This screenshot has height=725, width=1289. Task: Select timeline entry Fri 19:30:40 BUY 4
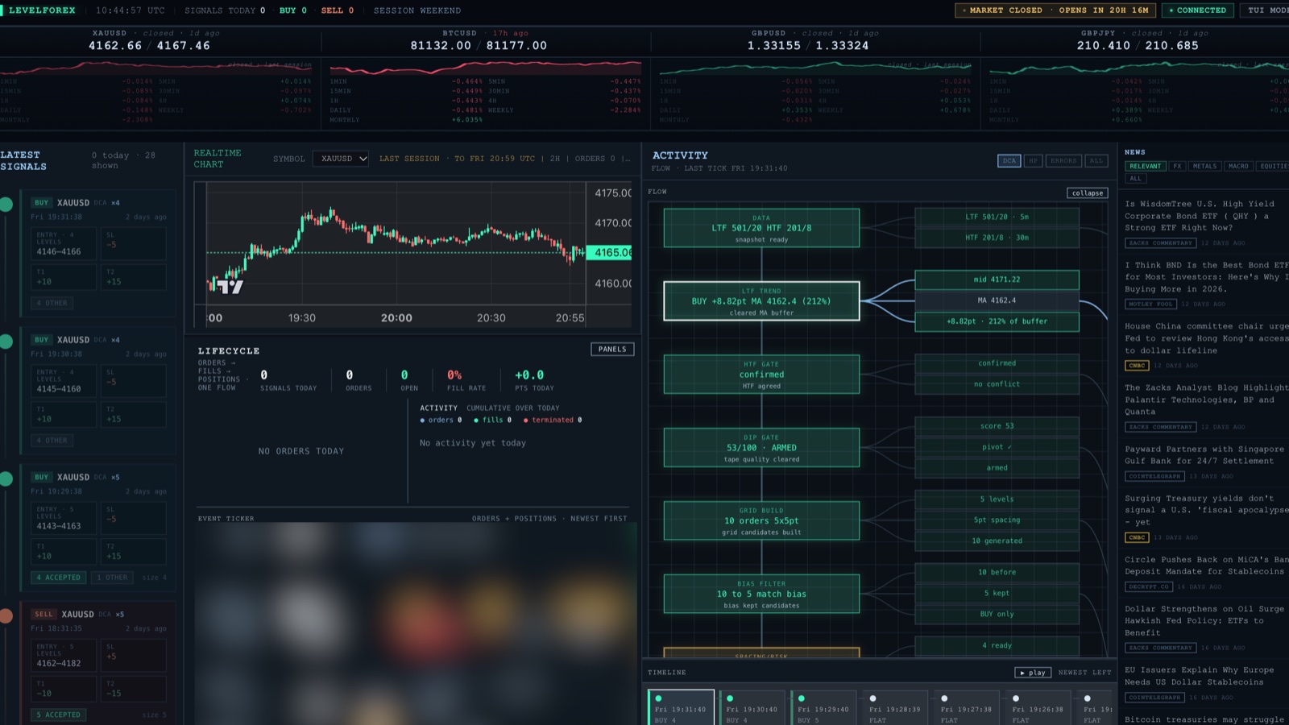[752, 707]
